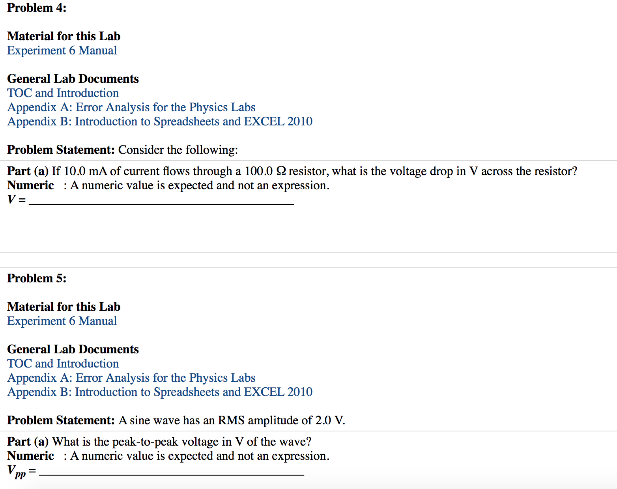Open Appendix B Spreadsheets link in Problem 4
The width and height of the screenshot is (617, 489).
click(160, 121)
